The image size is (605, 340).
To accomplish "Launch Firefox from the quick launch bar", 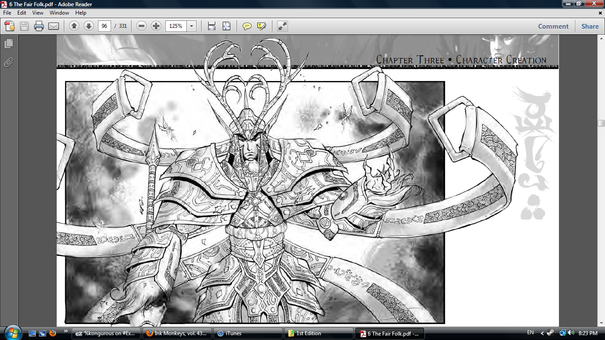I will tap(53, 333).
